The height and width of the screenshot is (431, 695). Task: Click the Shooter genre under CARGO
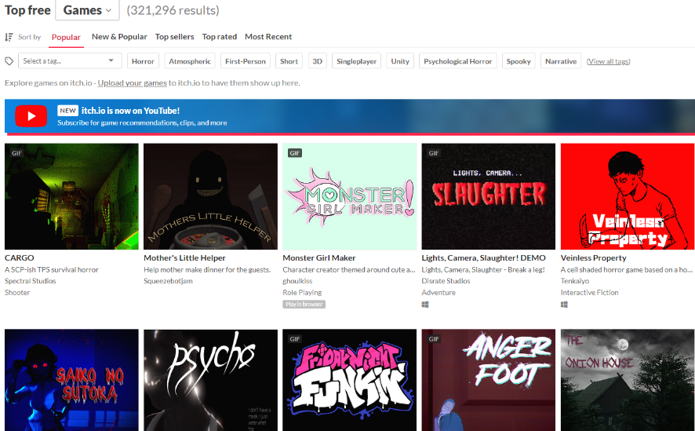pyautogui.click(x=17, y=292)
